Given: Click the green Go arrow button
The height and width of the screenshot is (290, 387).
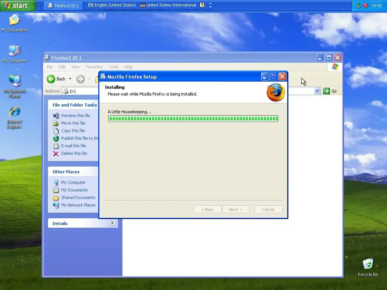Looking at the screenshot, I should click(x=326, y=91).
